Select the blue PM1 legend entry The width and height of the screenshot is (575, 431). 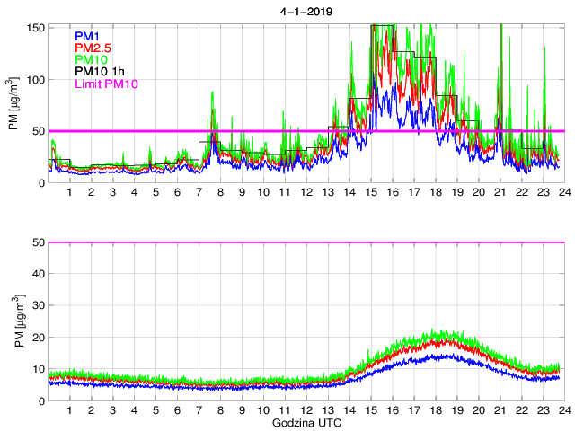tap(87, 36)
